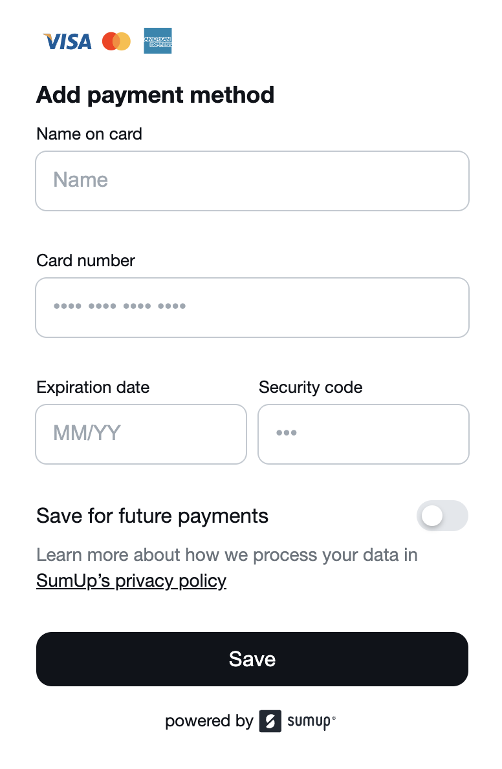Click inside the Card number field
This screenshot has width=502, height=769.
click(x=252, y=307)
